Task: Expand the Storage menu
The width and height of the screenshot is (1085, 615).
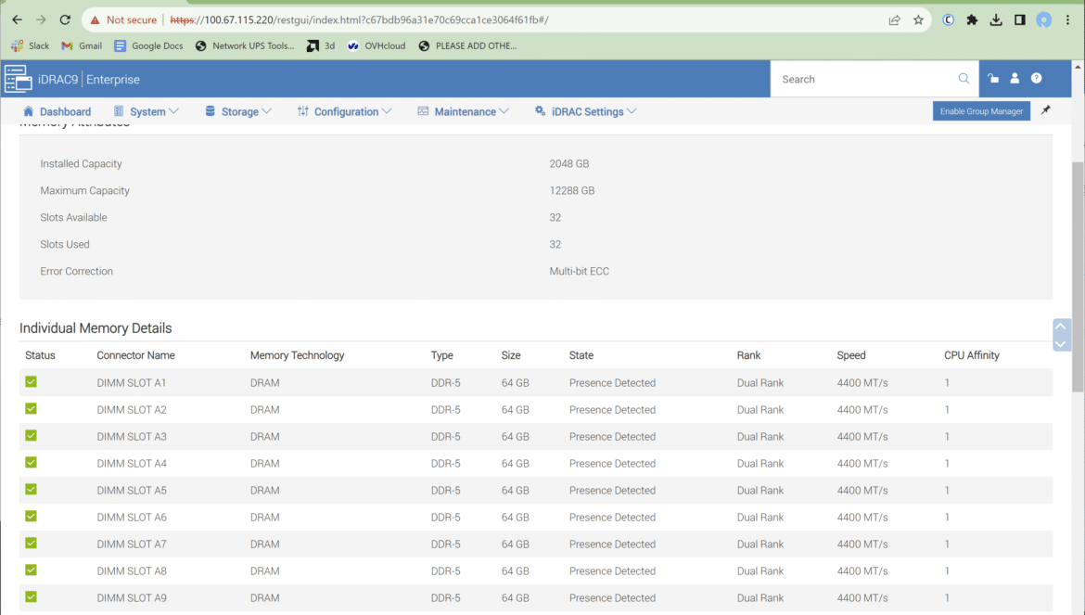Action: 238,111
